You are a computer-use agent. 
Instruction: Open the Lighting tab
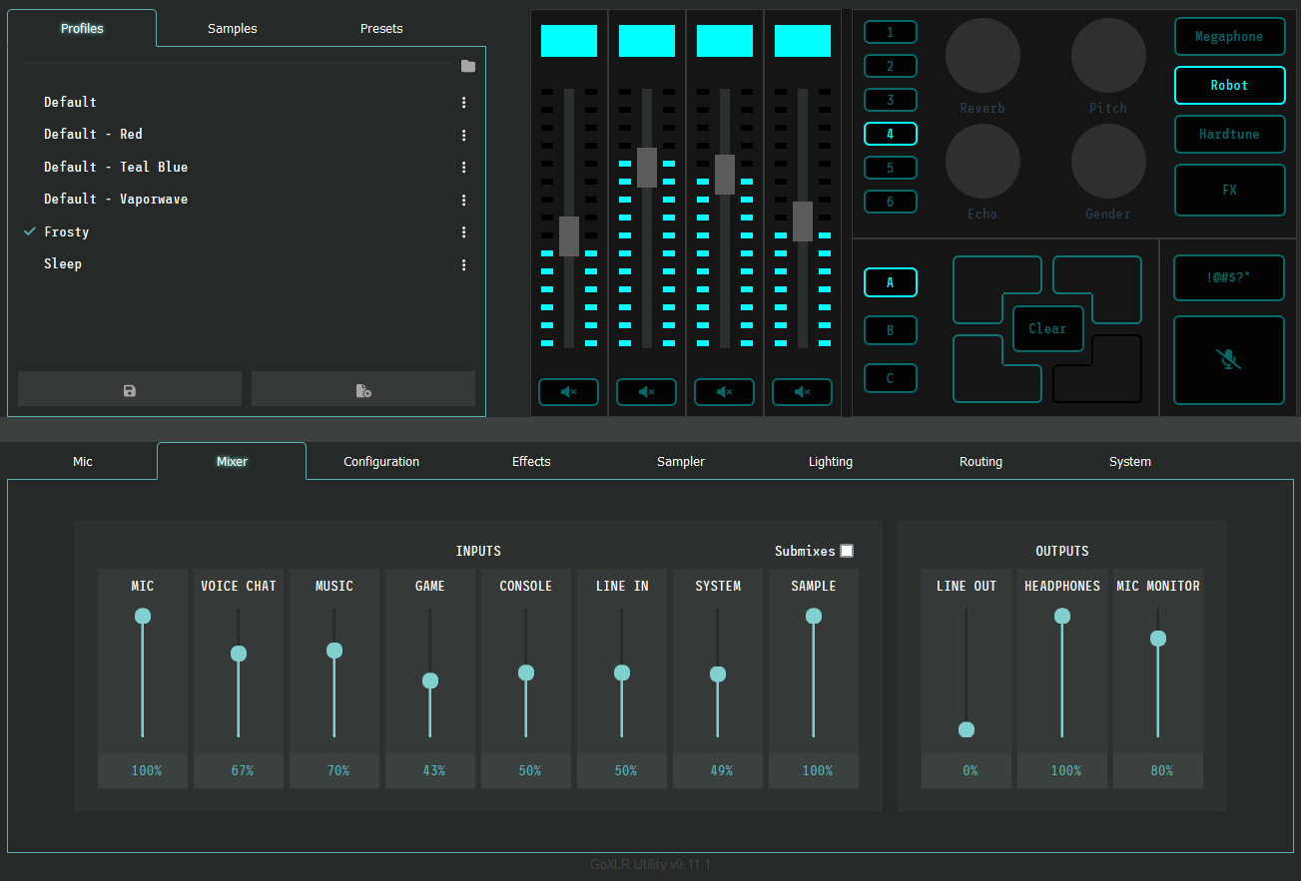(831, 461)
